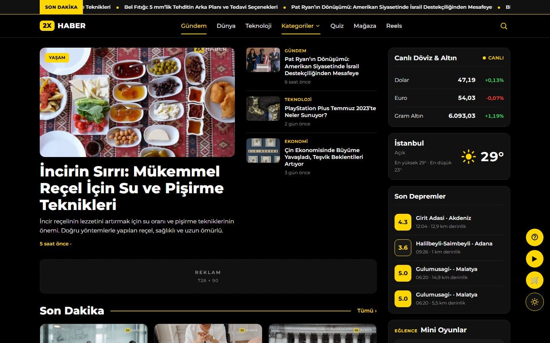Open the breakfast table featured image
550x343 pixels.
click(x=137, y=102)
